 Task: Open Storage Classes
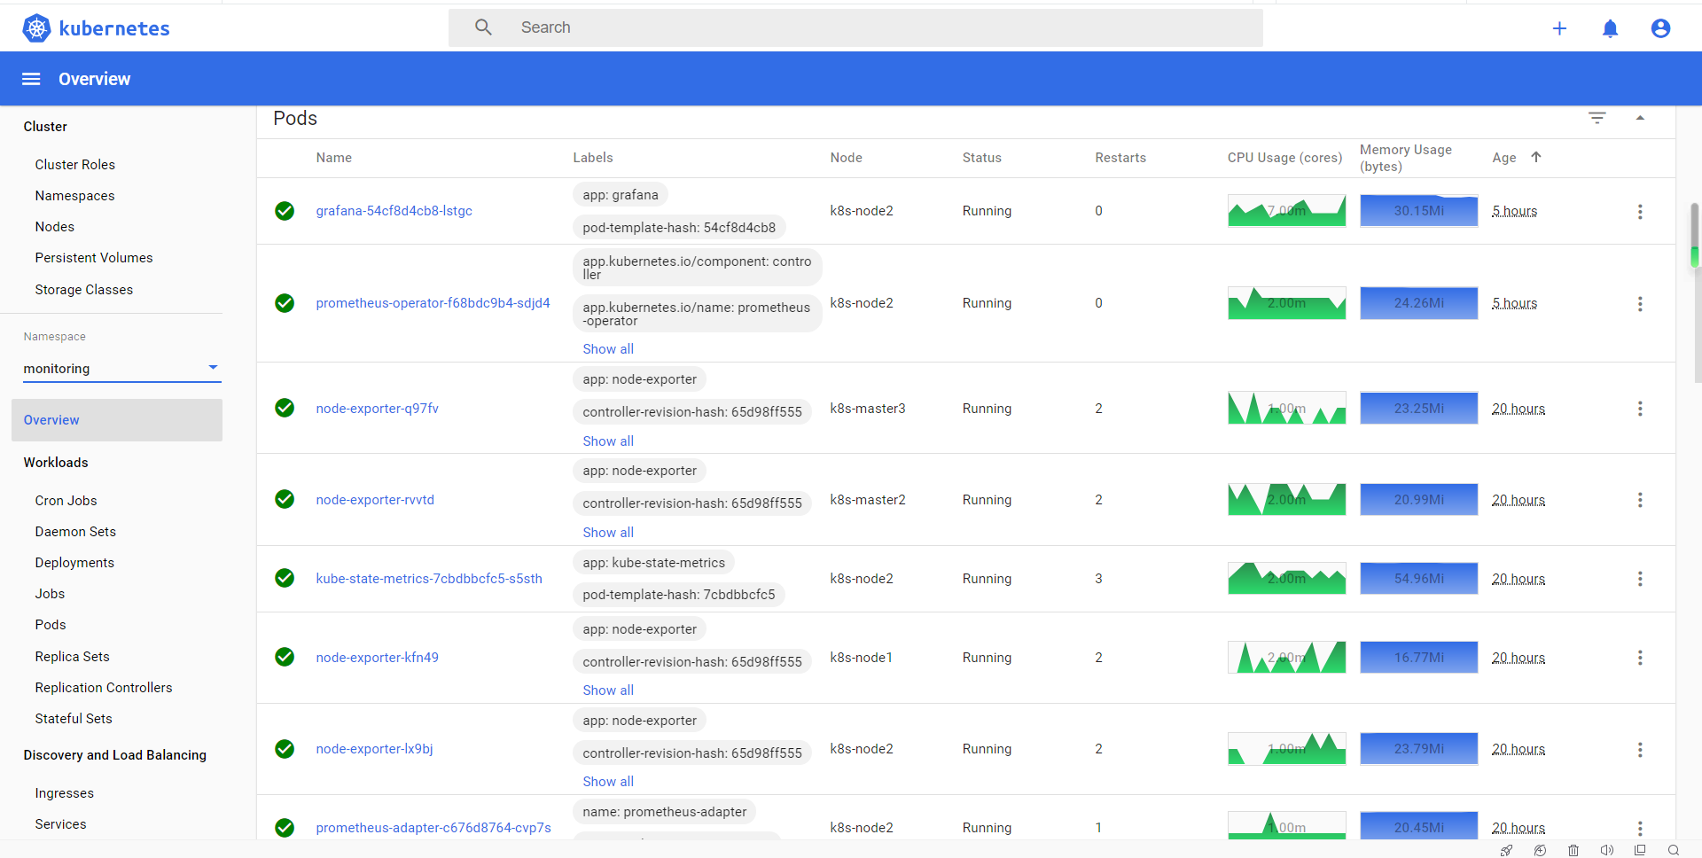click(x=84, y=290)
